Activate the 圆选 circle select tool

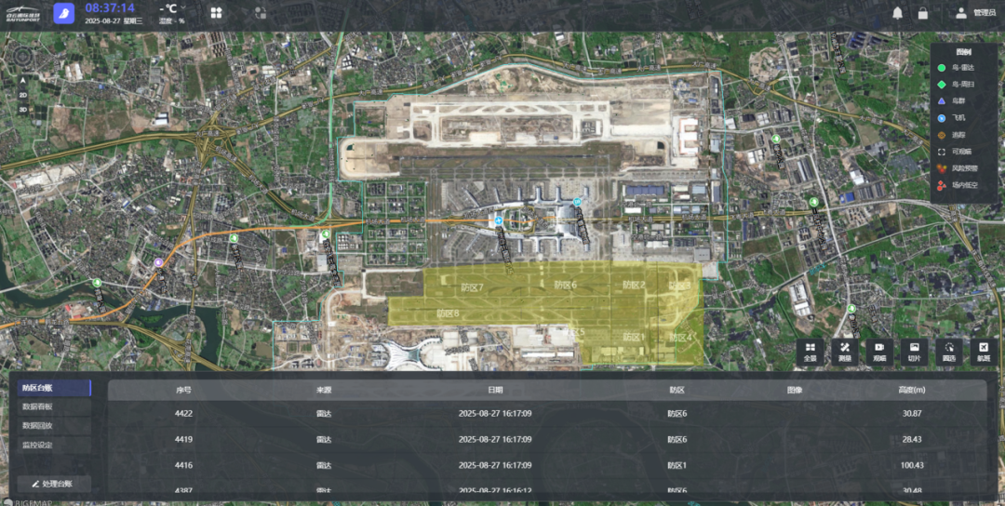948,352
